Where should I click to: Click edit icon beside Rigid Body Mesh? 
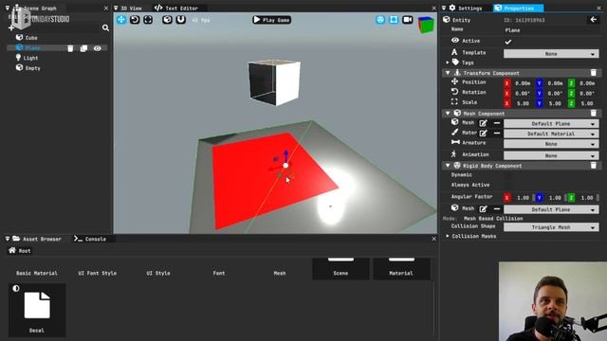[x=483, y=209]
